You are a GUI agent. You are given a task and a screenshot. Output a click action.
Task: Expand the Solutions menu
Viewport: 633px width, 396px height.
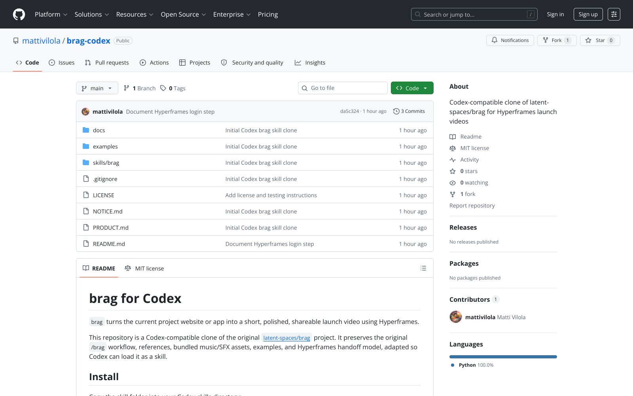[92, 14]
